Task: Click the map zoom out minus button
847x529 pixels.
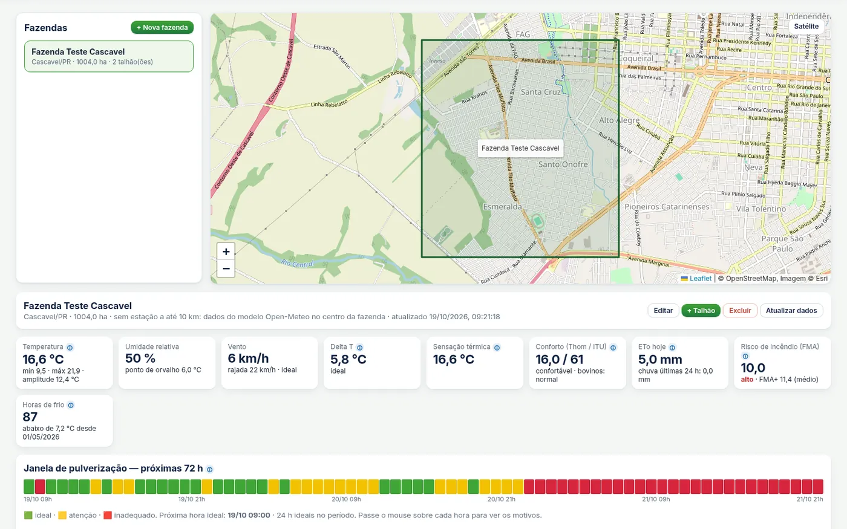Action: point(226,268)
